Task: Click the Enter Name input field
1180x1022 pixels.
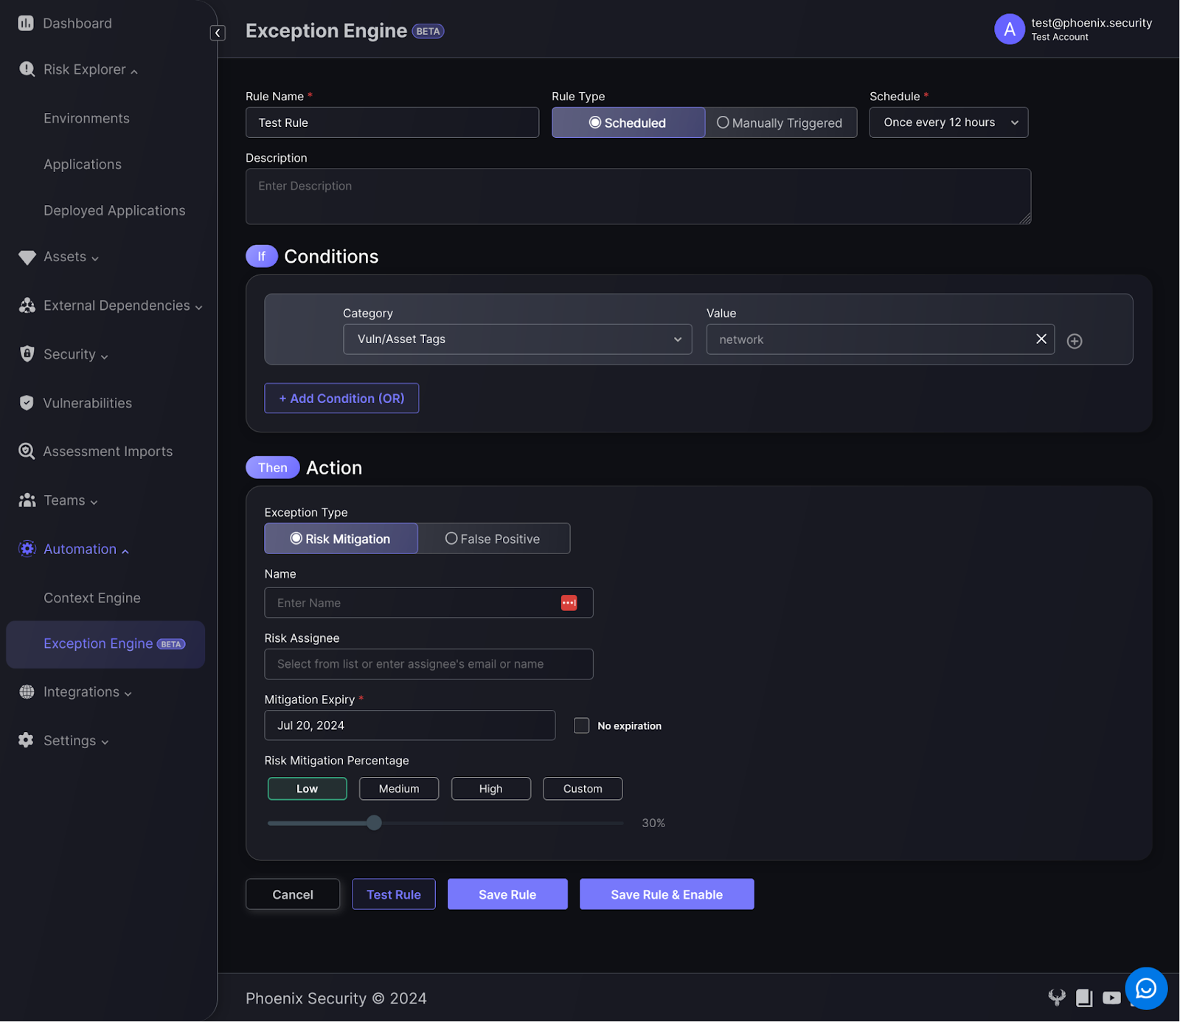Action: [428, 603]
